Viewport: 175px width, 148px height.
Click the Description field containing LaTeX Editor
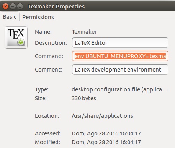pyautogui.click(x=120, y=43)
